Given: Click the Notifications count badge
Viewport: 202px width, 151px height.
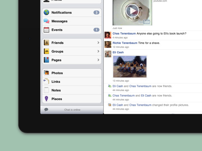Looking at the screenshot, I should 96,13.
